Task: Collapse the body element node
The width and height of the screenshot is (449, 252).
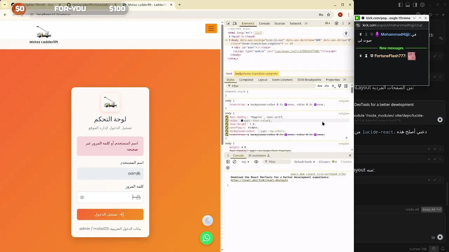Action: pos(230,40)
